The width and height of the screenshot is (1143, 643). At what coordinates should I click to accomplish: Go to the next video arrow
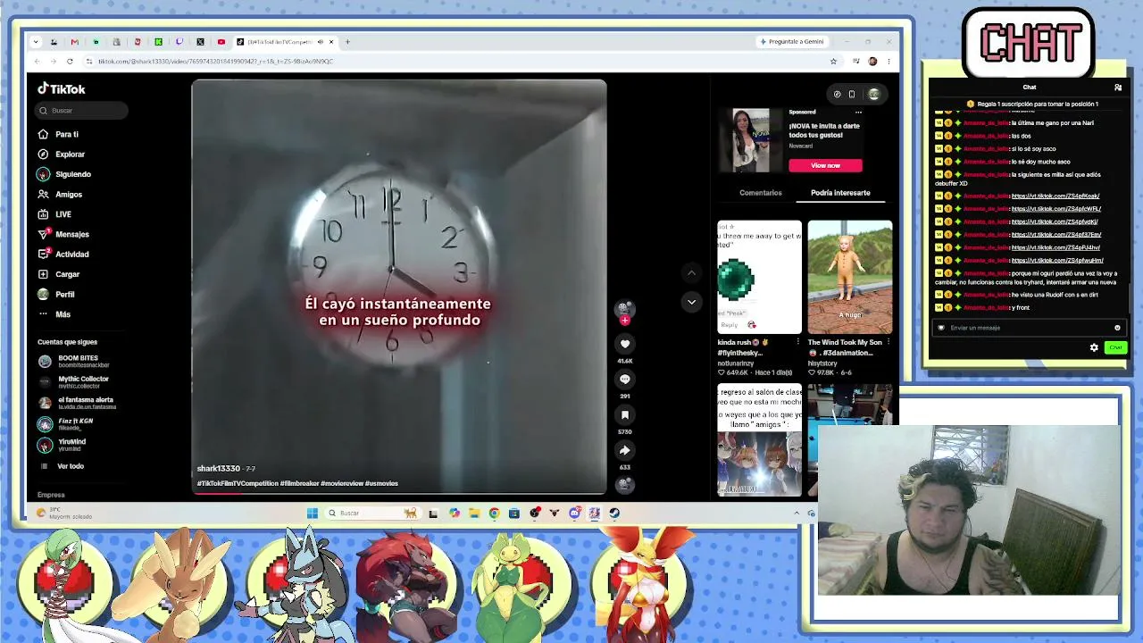click(691, 302)
